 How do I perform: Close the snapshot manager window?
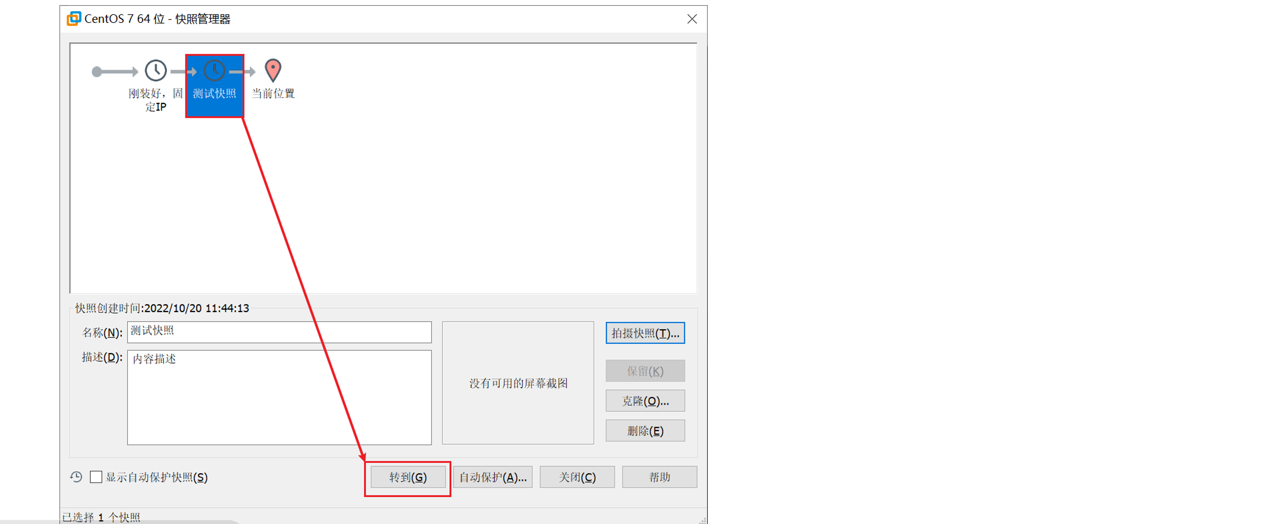(692, 19)
